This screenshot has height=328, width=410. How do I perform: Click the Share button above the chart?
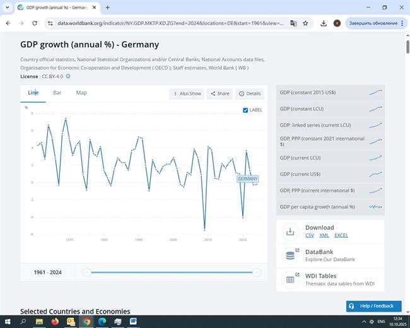[x=220, y=93]
